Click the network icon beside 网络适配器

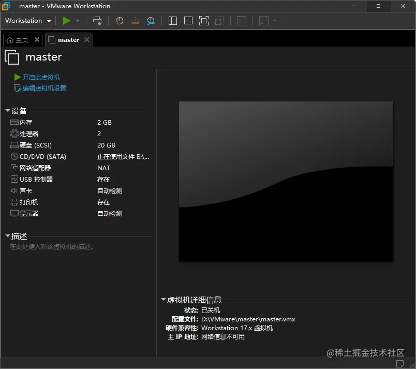14,168
